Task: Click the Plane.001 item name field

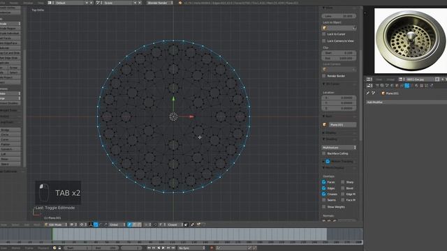Action: pos(342,125)
